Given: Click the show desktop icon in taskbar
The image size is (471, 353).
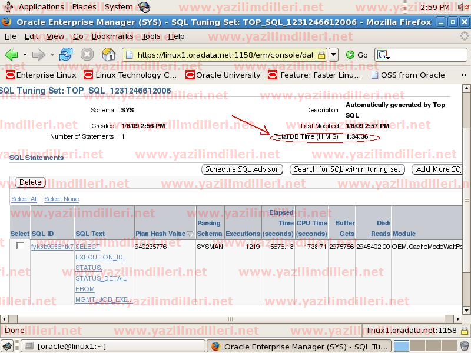Looking at the screenshot, I should 7,346.
